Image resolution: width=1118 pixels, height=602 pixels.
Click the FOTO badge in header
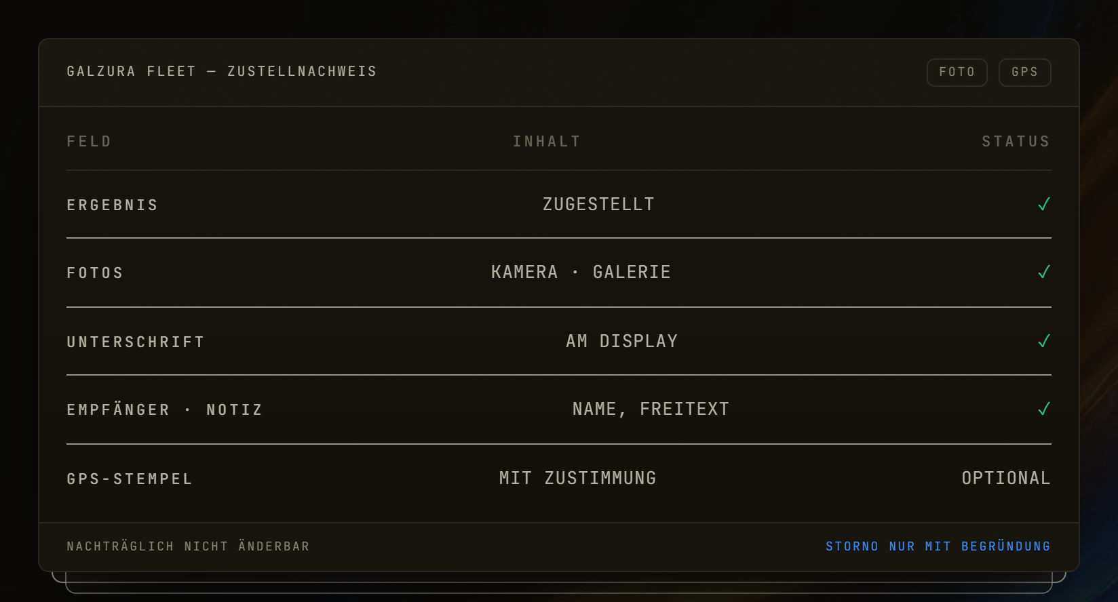(957, 73)
